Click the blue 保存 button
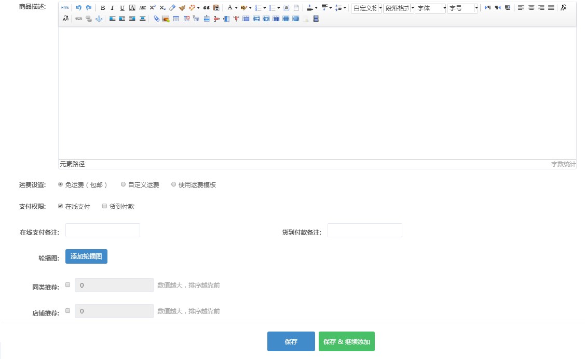585x359 pixels. point(291,342)
